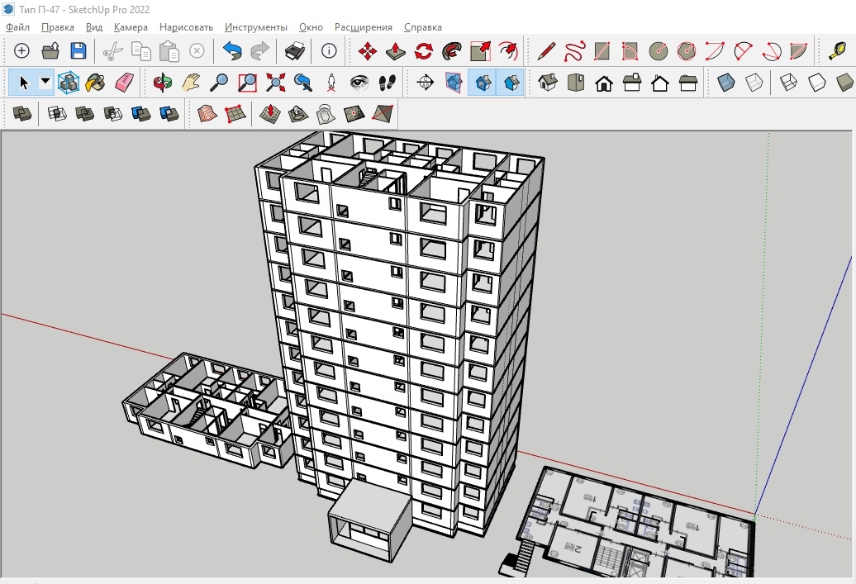Viewport: 856px width, 584px height.
Task: Save the model with floppy disk icon
Action: point(78,51)
